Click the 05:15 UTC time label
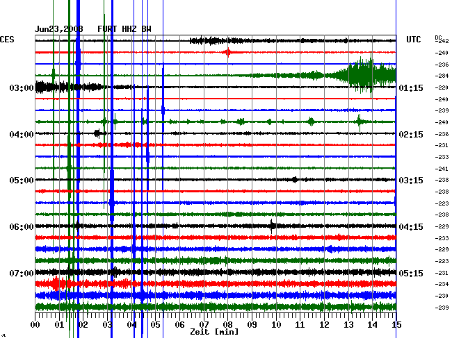The width and height of the screenshot is (452, 343). tap(411, 273)
